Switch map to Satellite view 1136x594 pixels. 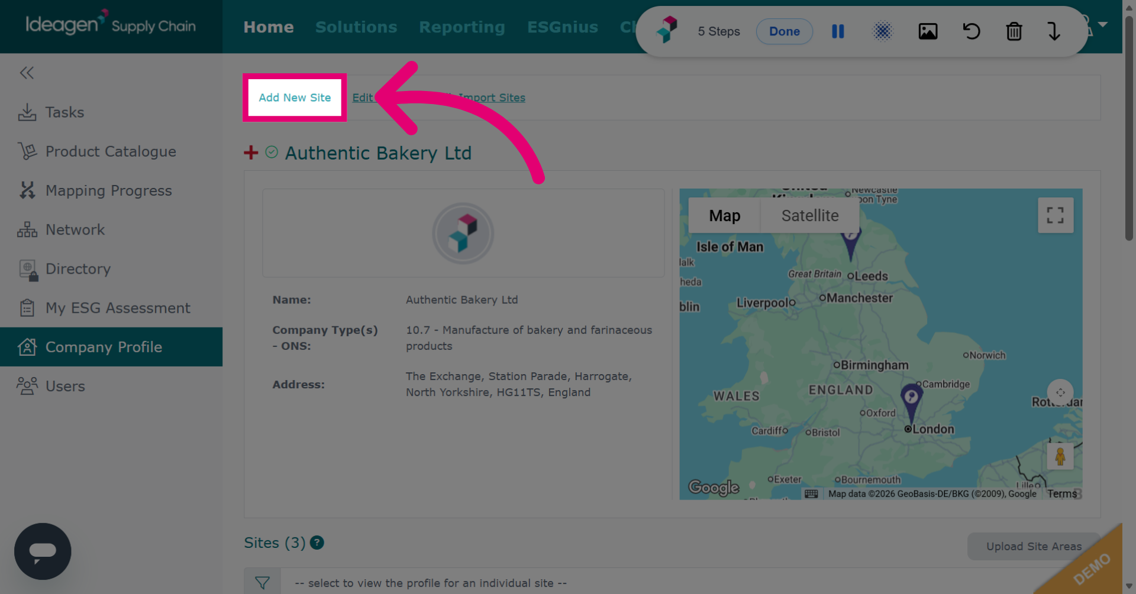[810, 216]
